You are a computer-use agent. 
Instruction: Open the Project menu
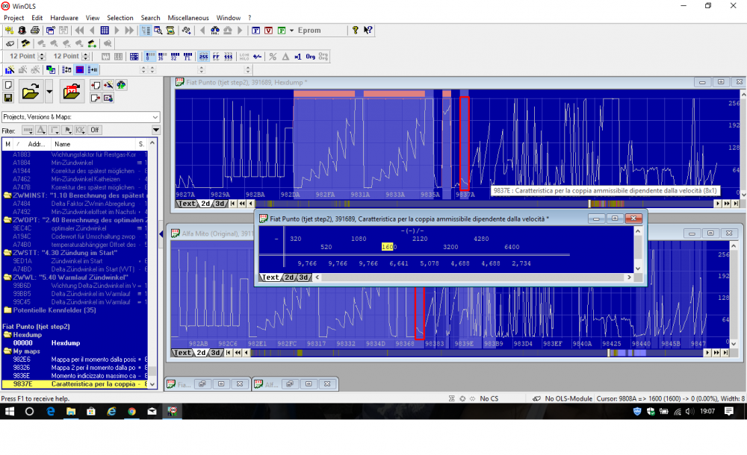pyautogui.click(x=13, y=18)
